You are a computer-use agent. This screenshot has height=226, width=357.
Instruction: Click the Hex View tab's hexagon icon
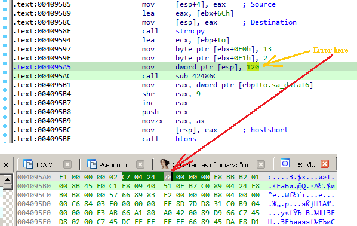pyautogui.click(x=285, y=163)
